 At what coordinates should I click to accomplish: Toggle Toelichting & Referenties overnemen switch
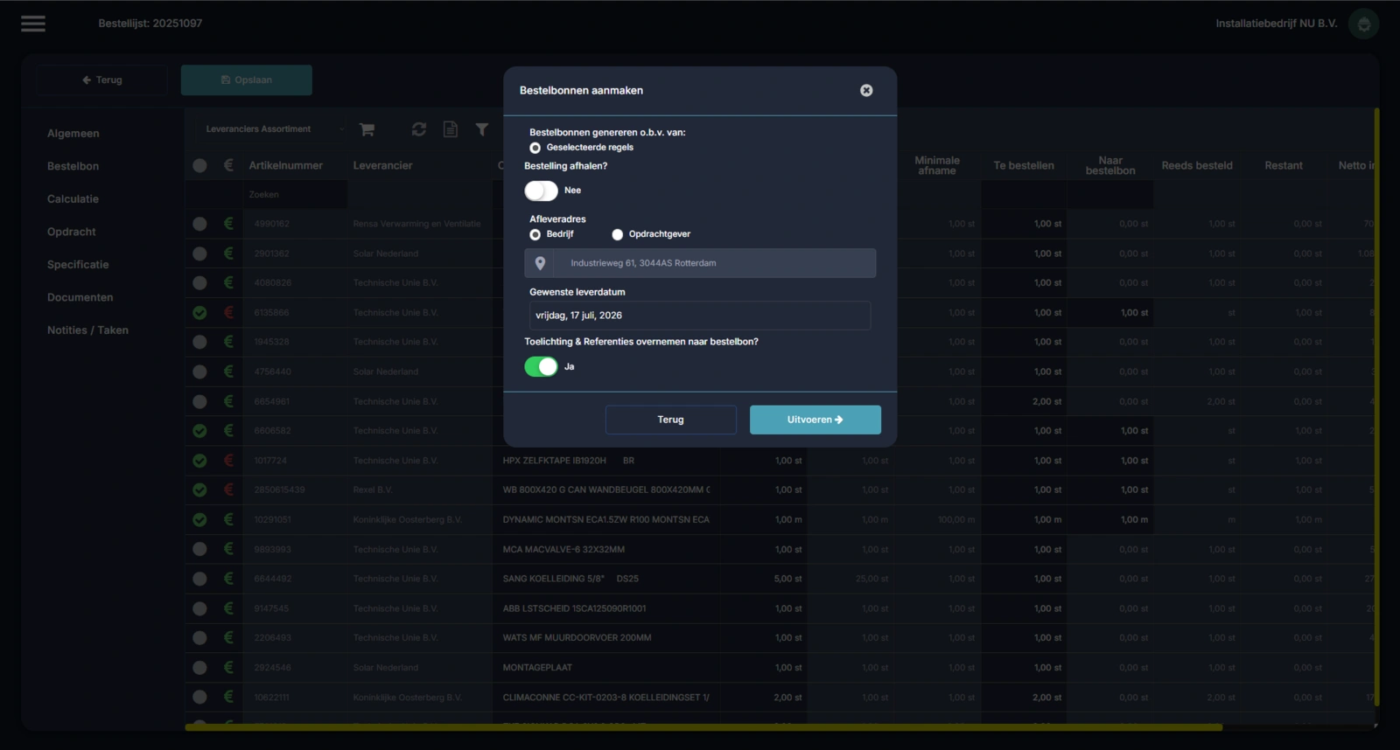[x=541, y=366]
